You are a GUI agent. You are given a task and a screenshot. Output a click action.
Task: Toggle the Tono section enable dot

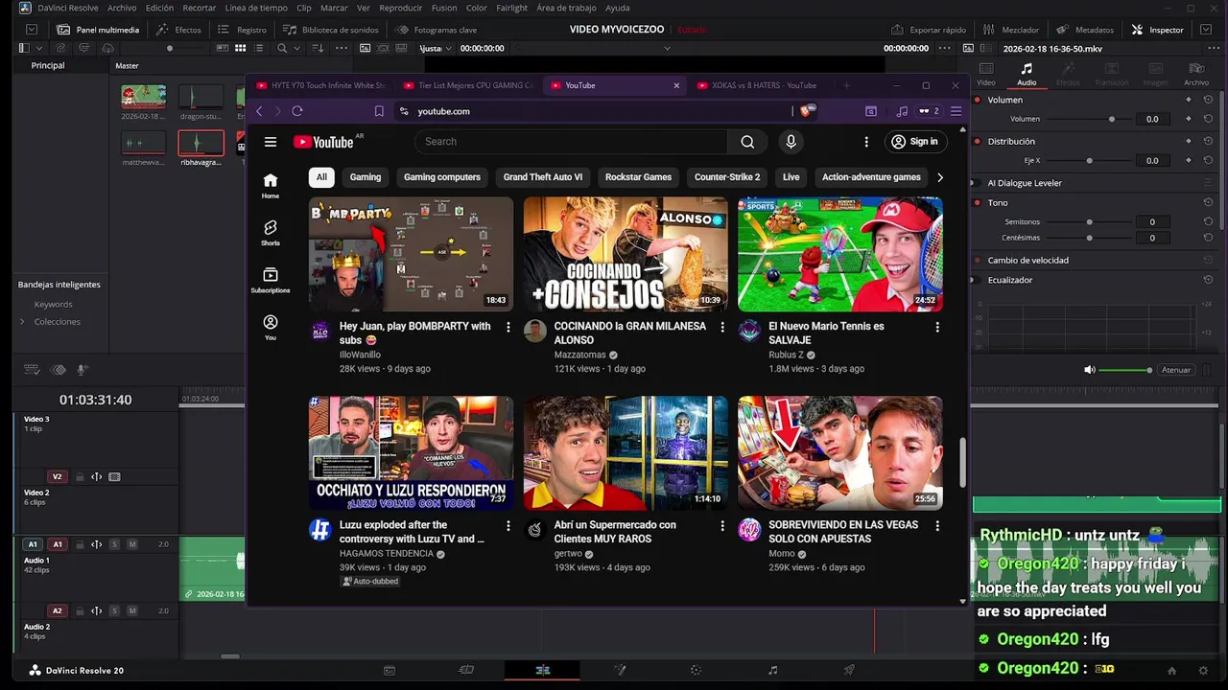(x=978, y=202)
